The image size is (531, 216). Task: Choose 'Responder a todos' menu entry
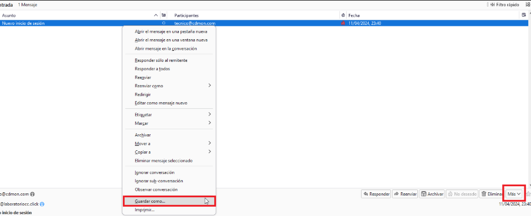(x=169, y=69)
